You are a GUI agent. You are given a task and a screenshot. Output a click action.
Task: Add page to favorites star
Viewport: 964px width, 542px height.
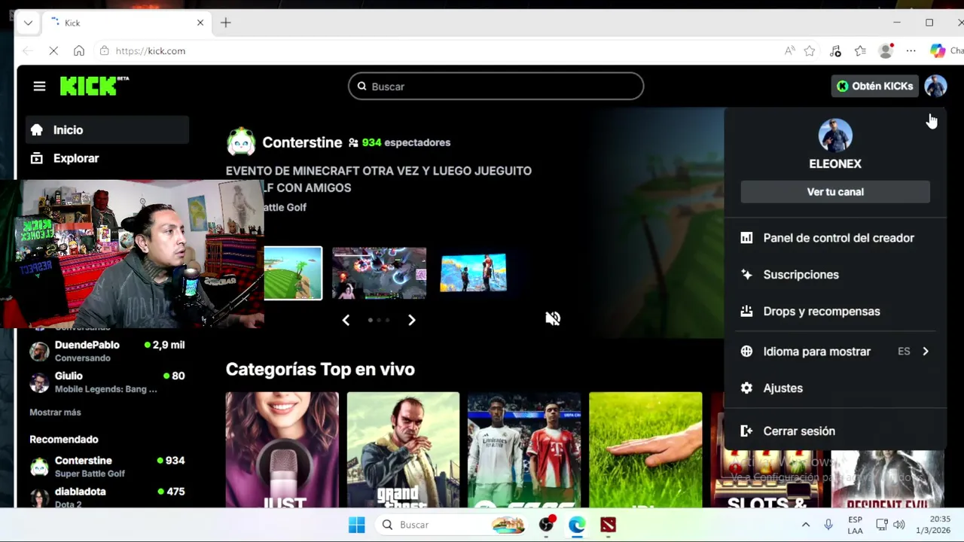(x=810, y=51)
